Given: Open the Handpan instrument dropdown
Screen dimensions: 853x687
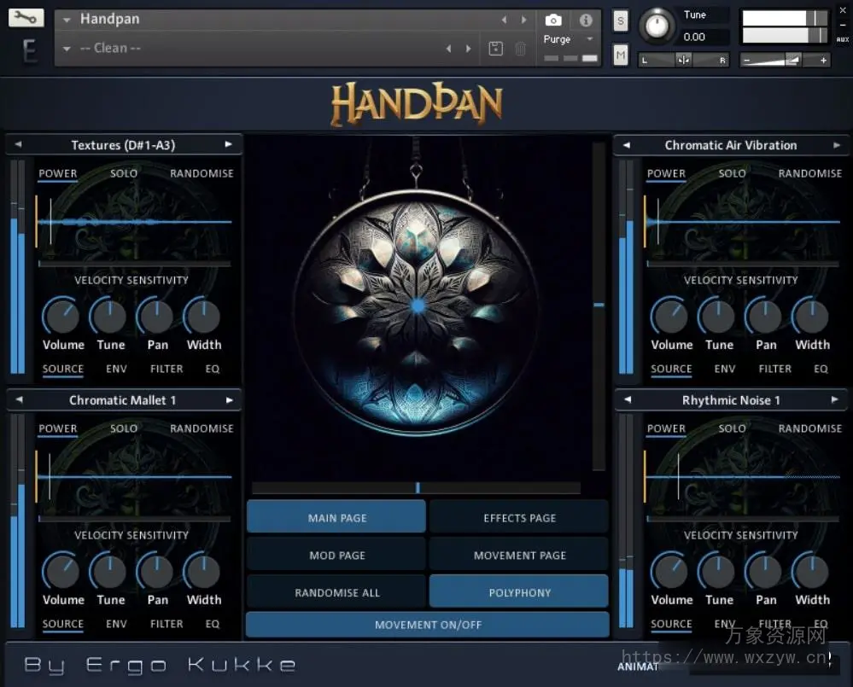Looking at the screenshot, I should pyautogui.click(x=67, y=18).
